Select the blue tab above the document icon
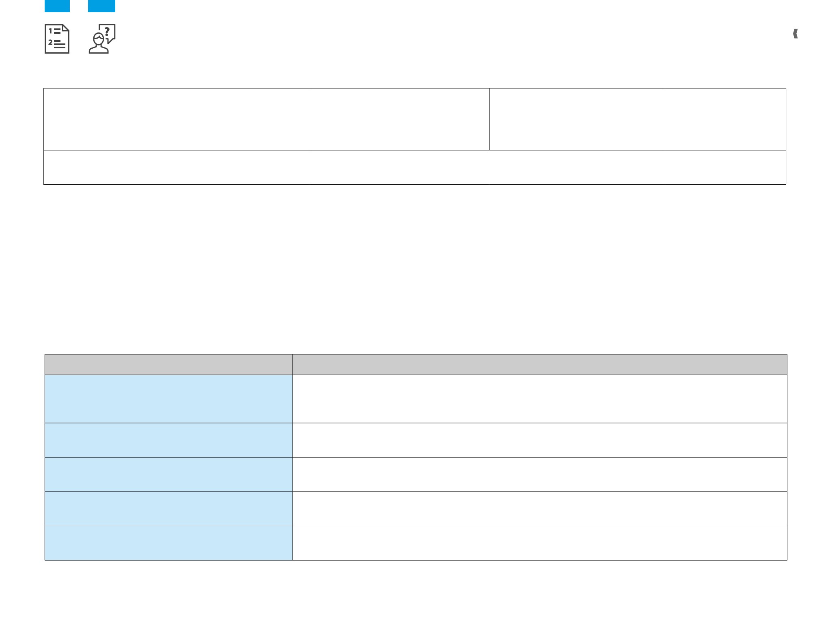The height and width of the screenshot is (624, 832). point(57,6)
